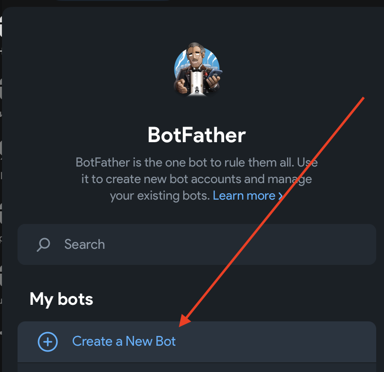This screenshot has width=384, height=372.
Task: Click the chevron after Learn more
Action: 281,196
